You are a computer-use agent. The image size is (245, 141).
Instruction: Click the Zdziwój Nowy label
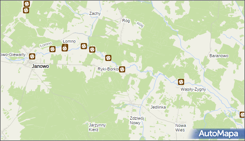(x=137, y=120)
